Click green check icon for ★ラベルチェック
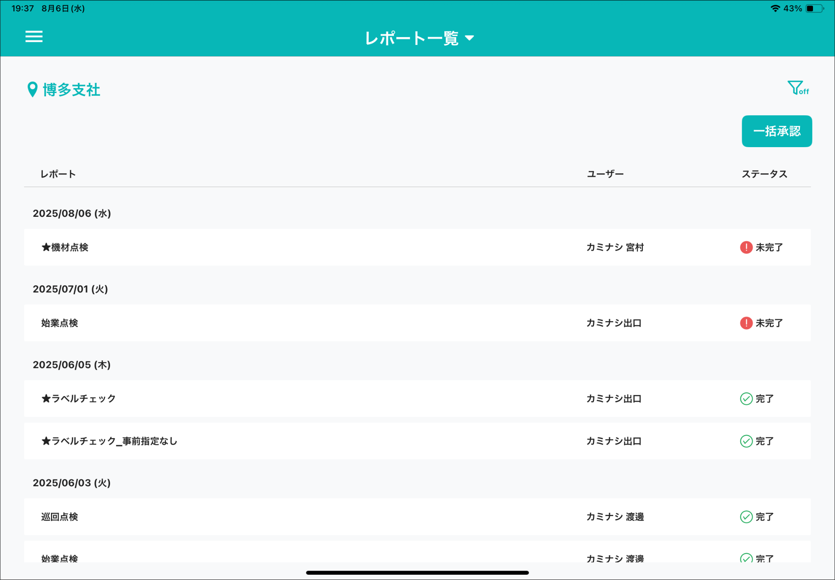Viewport: 835px width, 580px height. click(746, 399)
